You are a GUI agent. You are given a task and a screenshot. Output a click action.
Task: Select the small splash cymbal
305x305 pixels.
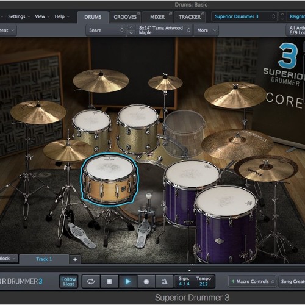click(165, 82)
